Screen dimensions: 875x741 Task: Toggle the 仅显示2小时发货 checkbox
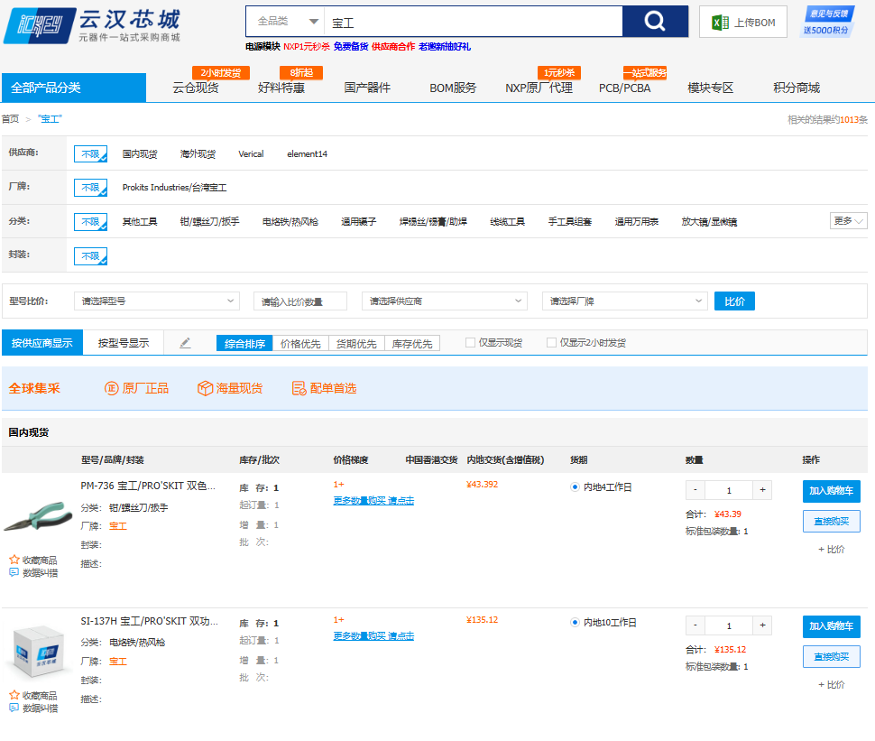tap(551, 343)
